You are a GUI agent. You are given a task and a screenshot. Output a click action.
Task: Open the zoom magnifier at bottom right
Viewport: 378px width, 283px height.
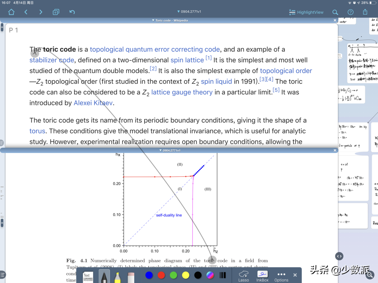click(x=370, y=275)
